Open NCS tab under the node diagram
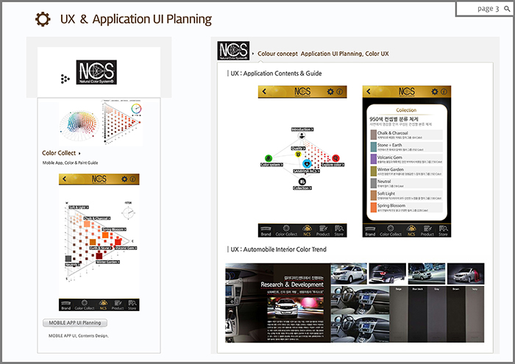515x364 pixels. point(307,231)
